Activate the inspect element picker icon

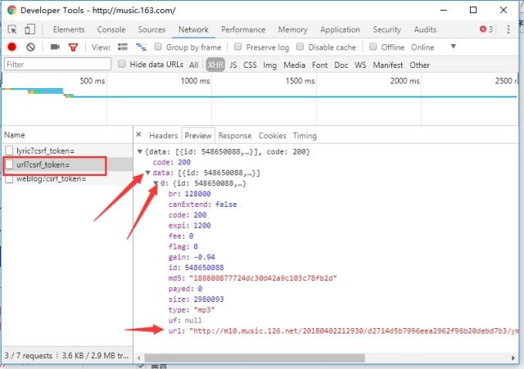click(x=12, y=29)
